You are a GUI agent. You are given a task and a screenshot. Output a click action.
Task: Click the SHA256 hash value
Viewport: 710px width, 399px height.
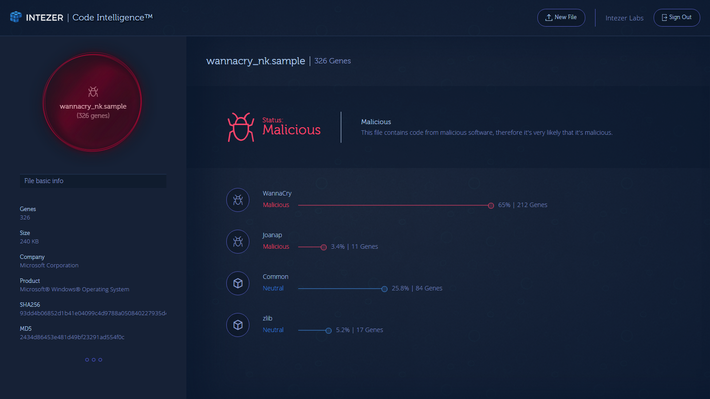[93, 313]
